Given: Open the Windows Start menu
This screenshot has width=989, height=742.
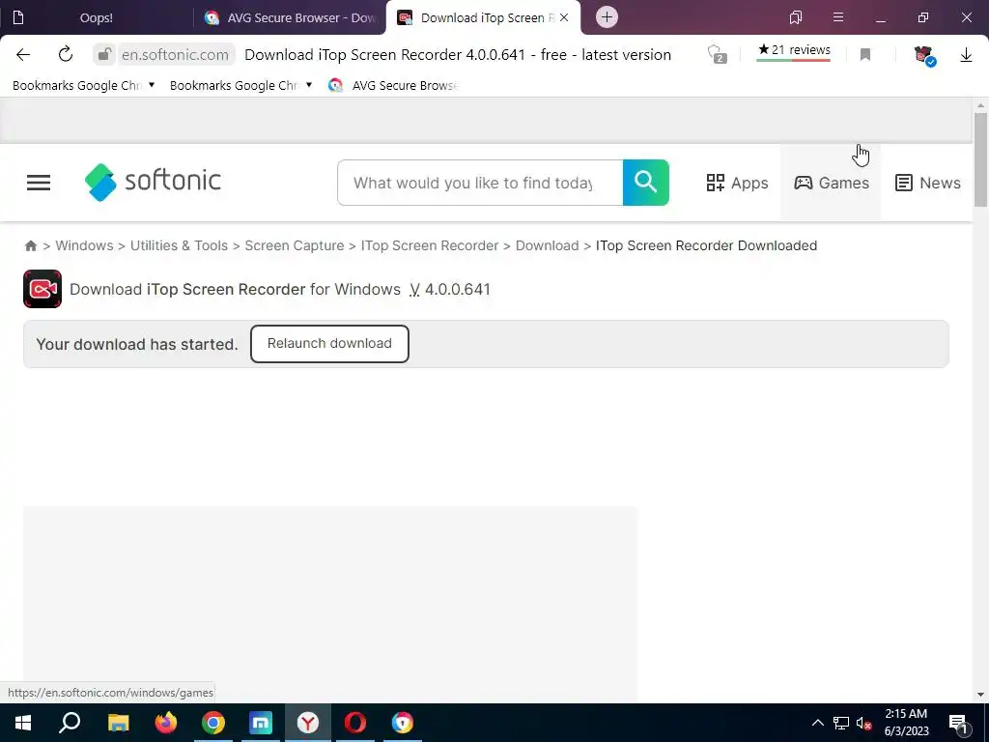Looking at the screenshot, I should coord(23,723).
